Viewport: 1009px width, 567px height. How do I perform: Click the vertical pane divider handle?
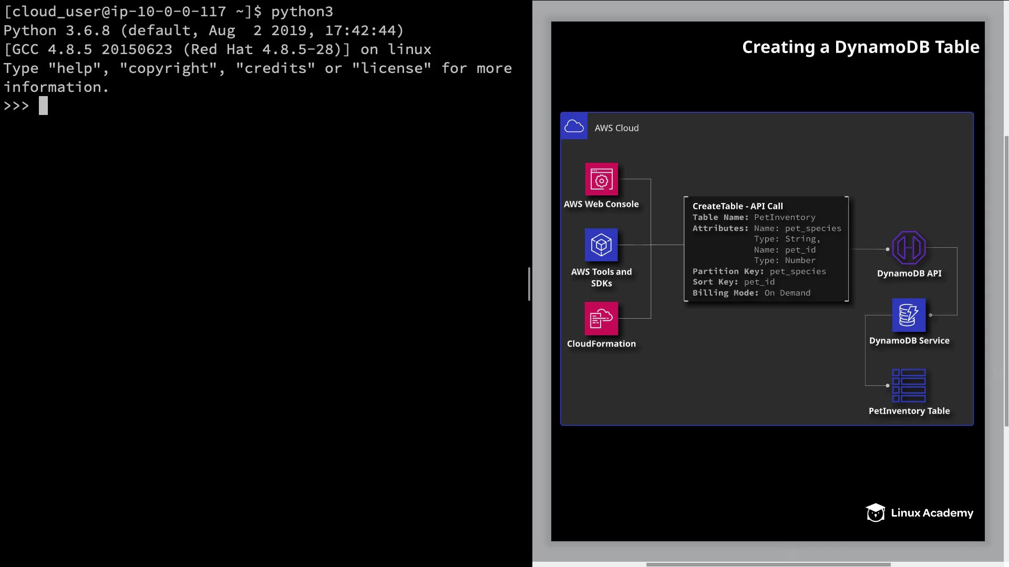[529, 283]
